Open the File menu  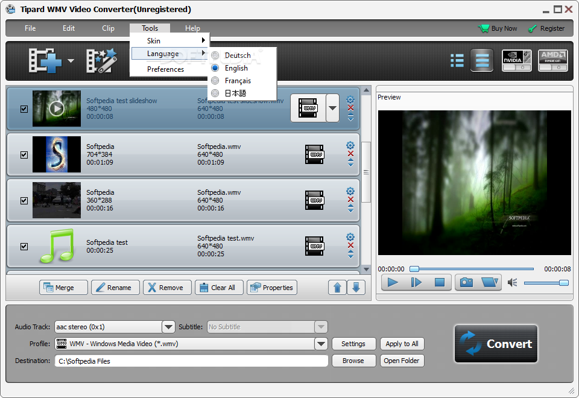(30, 28)
